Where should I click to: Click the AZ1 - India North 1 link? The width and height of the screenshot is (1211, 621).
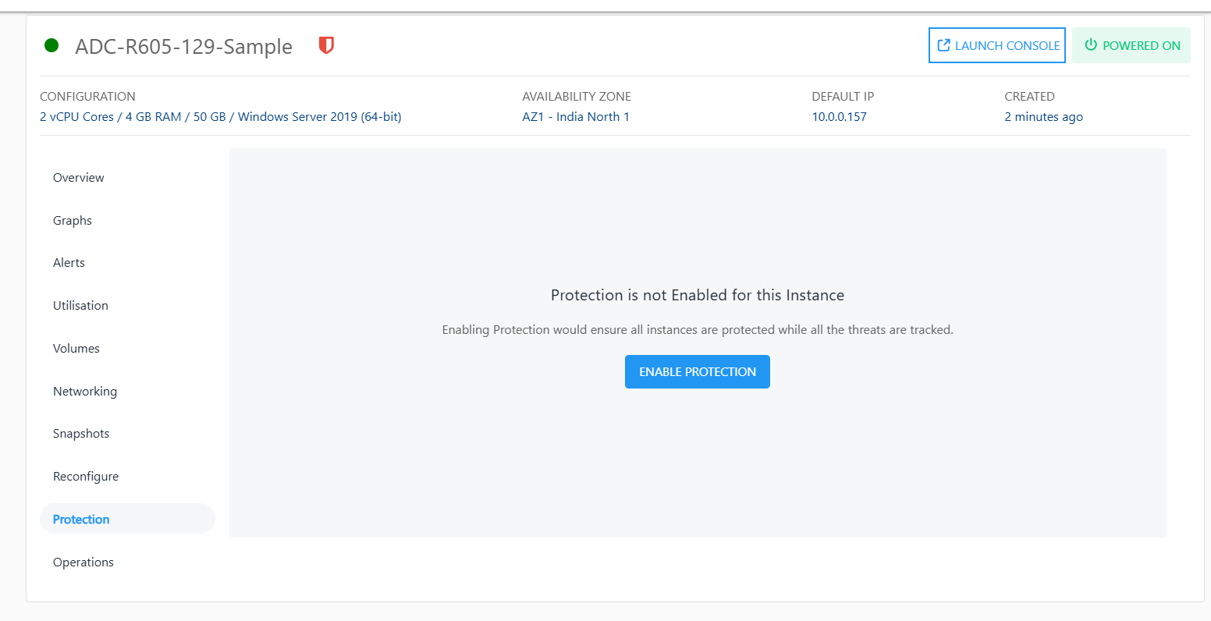coord(576,116)
